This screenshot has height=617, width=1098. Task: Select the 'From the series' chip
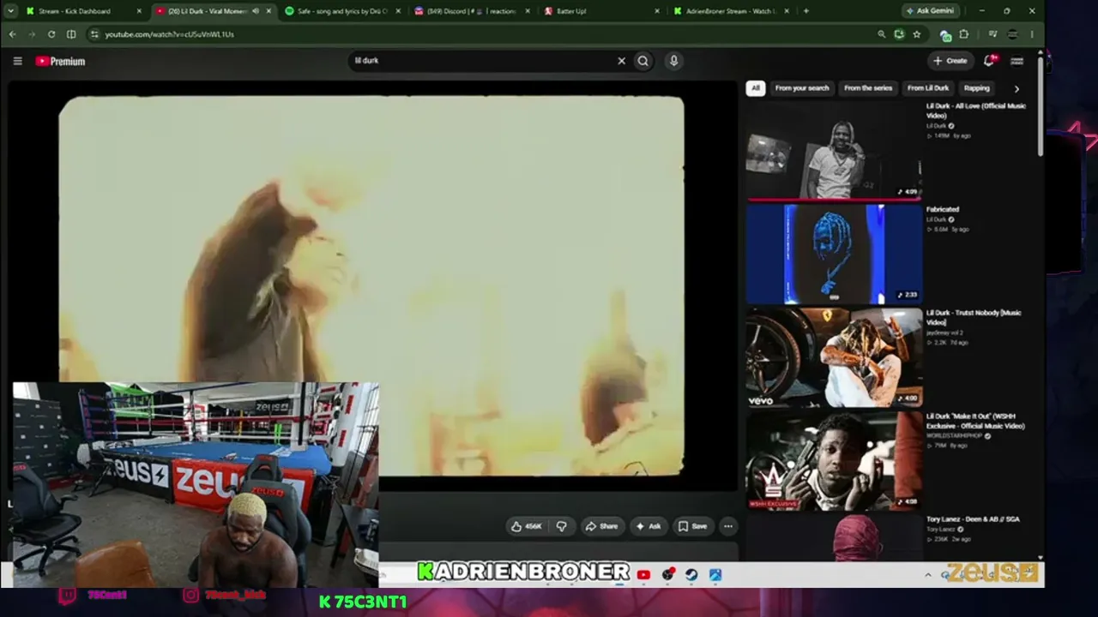click(x=868, y=88)
